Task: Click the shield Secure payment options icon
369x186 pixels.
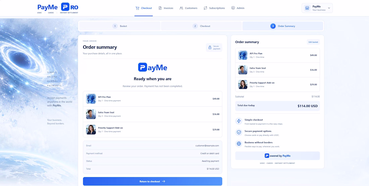Action: 239,132
